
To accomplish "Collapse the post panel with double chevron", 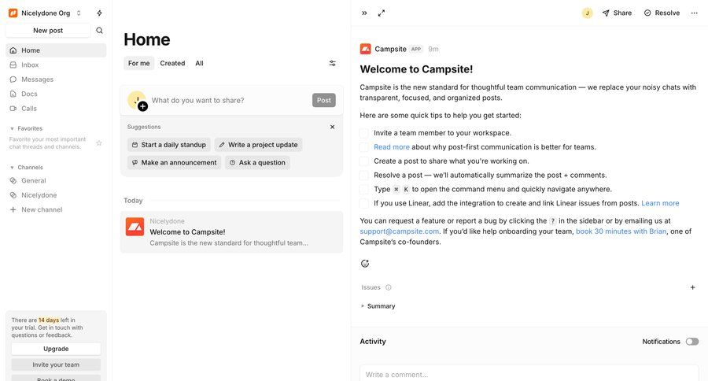I will click(x=364, y=13).
